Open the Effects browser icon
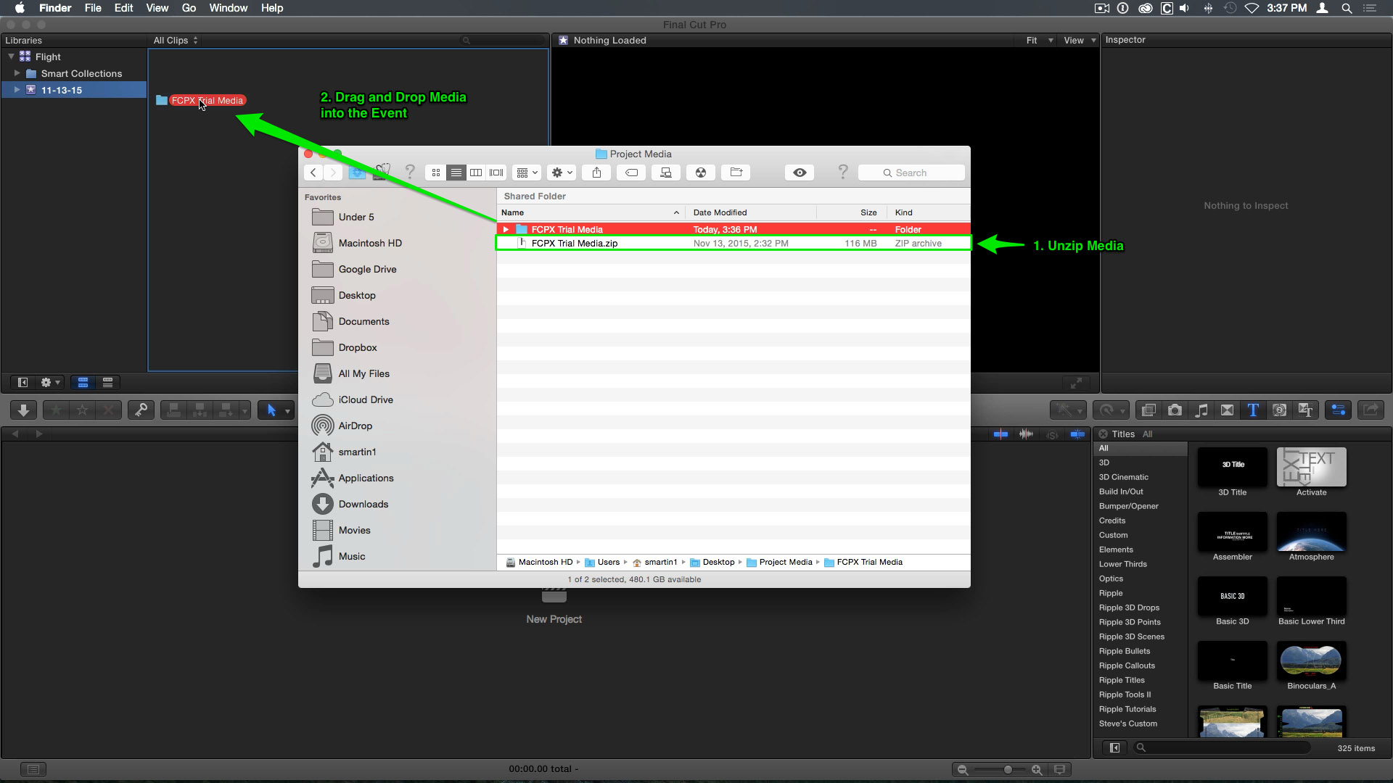This screenshot has height=783, width=1393. pyautogui.click(x=1148, y=410)
